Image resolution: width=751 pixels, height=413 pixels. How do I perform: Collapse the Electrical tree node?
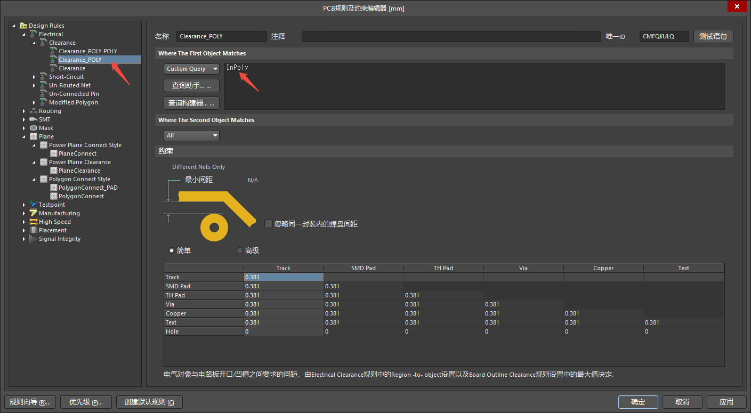tap(24, 34)
